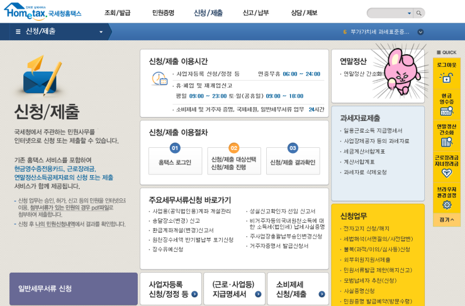Click the 일반세무서류 신청 purple button
Viewport: 465px width, 306px height.
tap(74, 289)
